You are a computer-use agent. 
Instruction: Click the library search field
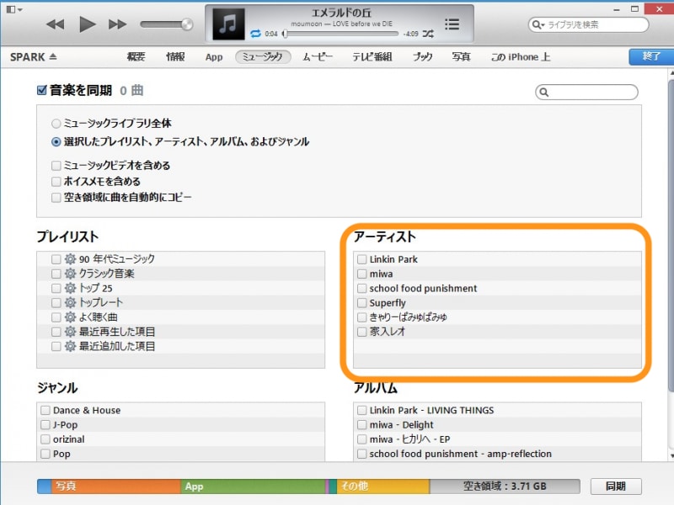588,24
